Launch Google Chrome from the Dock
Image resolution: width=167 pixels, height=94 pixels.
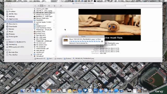click(49, 91)
